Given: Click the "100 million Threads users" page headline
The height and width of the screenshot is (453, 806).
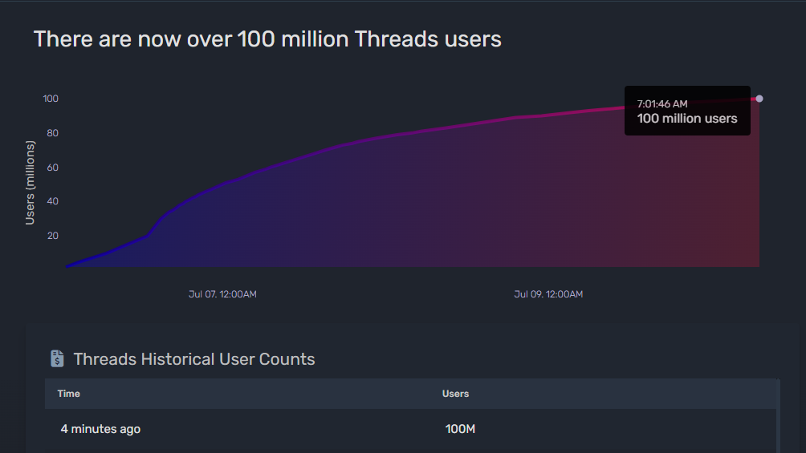Looking at the screenshot, I should pyautogui.click(x=267, y=38).
